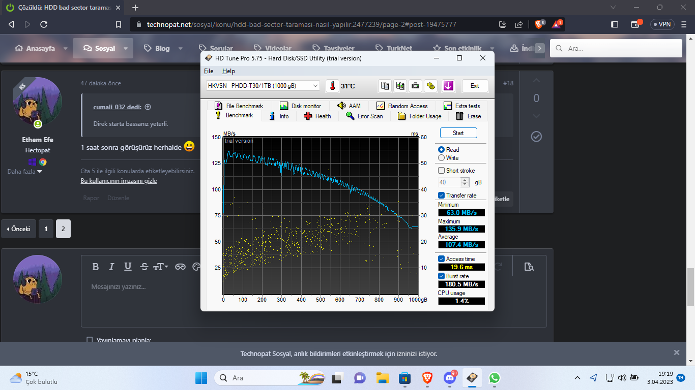Screen dimensions: 695x390
Task: Click the Önceki previous page button
Action: click(x=18, y=229)
